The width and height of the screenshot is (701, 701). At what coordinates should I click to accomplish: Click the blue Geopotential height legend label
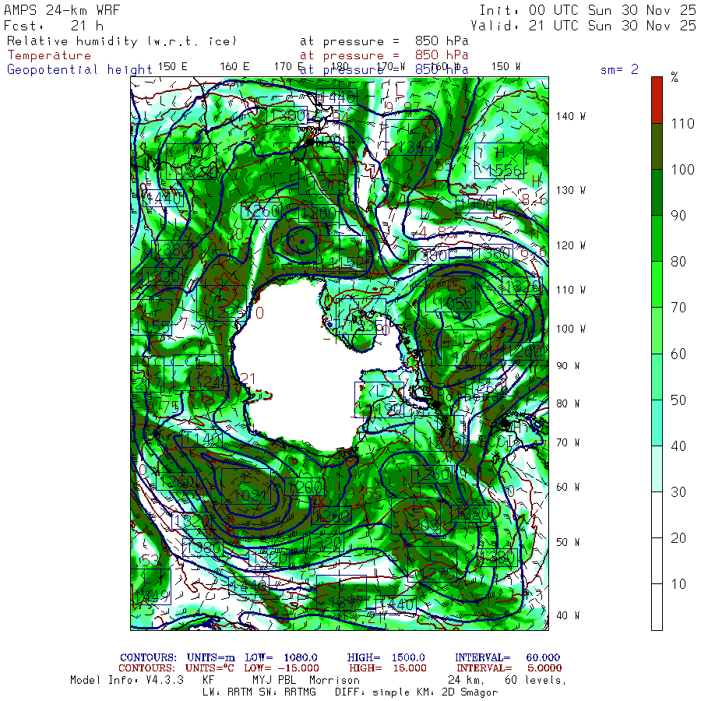(79, 69)
